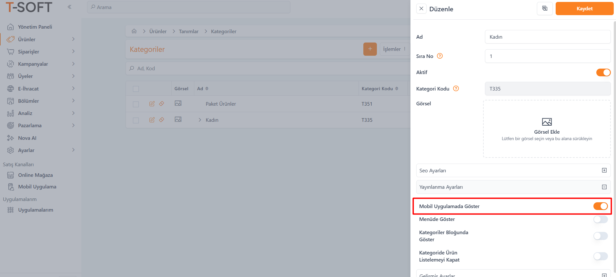
Task: Open the İşlemler actions menu
Action: pos(394,49)
